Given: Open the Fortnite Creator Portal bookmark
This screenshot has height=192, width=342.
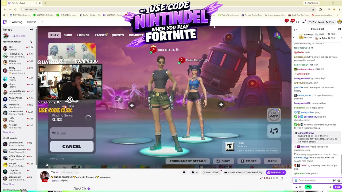Looking at the screenshot, I should 252,15.
